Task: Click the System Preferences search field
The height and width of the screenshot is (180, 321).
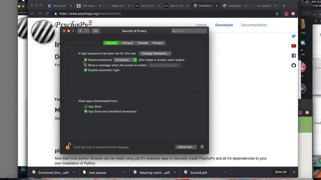Action: 189,31
